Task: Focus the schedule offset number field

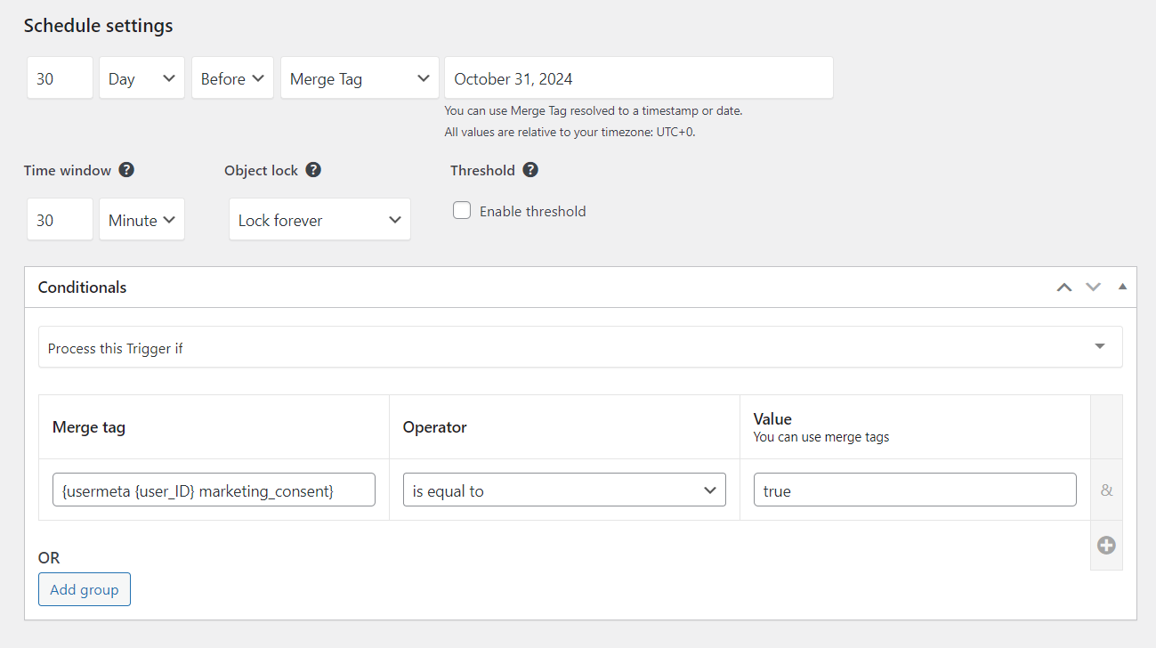Action: click(x=60, y=78)
